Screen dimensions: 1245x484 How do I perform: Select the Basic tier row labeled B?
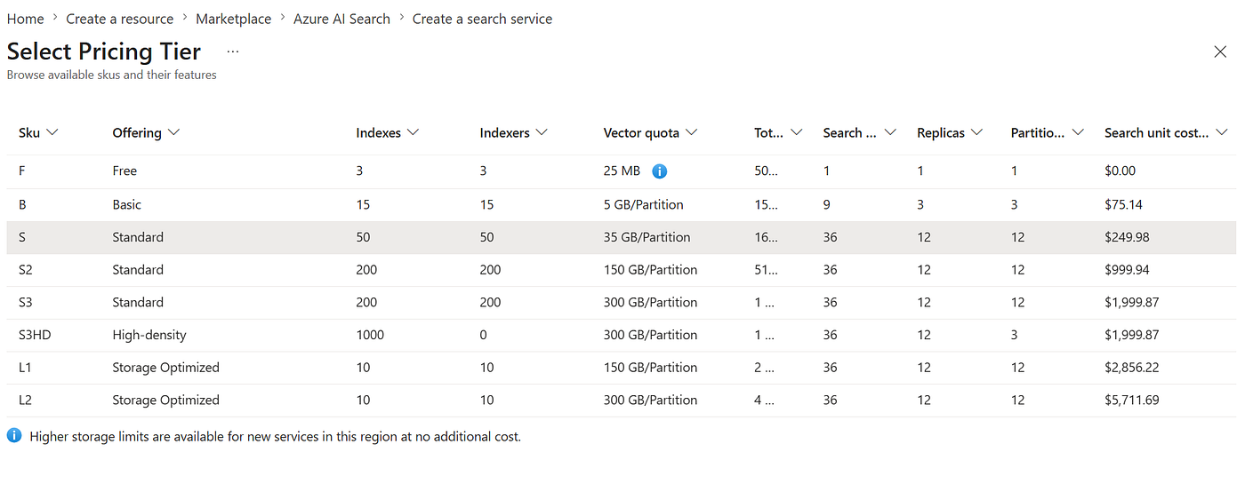621,205
